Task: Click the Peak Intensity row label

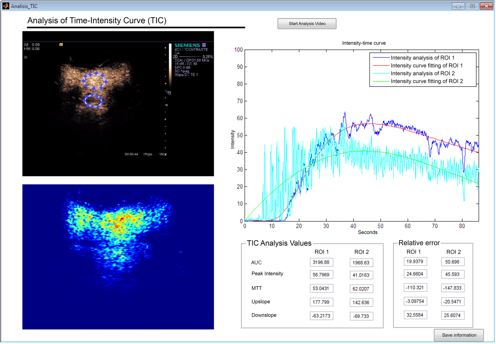Action: (x=267, y=274)
